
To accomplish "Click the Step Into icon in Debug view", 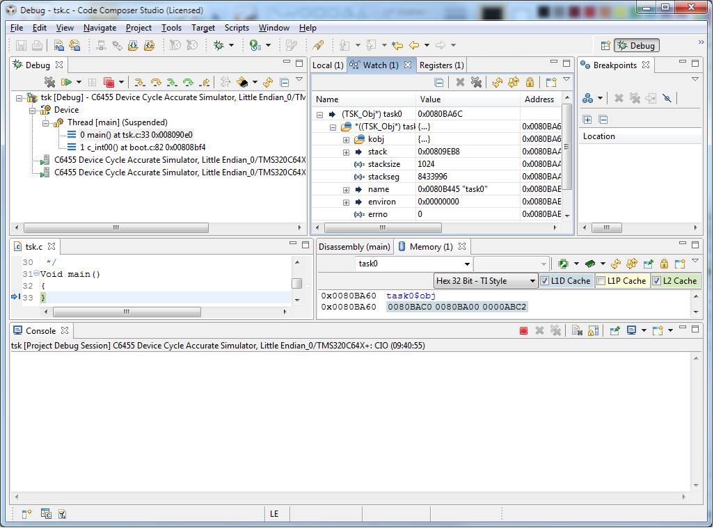I will click(140, 82).
